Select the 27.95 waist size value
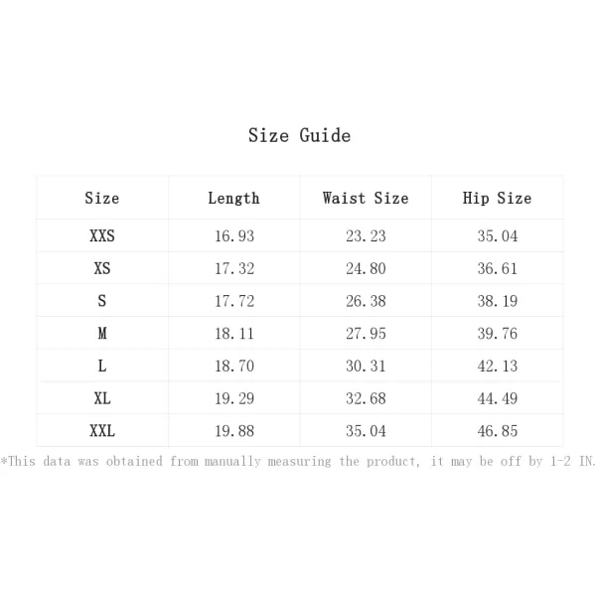Screen dimensions: 596x596 pyautogui.click(x=366, y=334)
